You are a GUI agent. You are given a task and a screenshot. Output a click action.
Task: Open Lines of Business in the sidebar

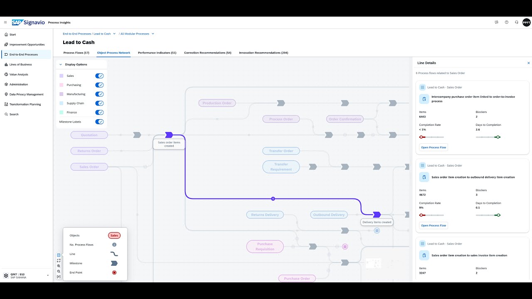click(x=26, y=64)
